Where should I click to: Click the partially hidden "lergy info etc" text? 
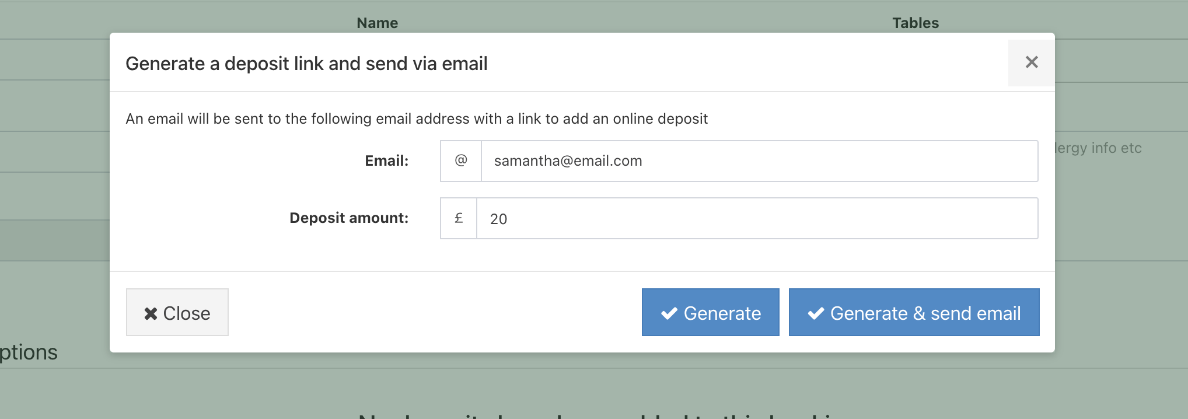1098,148
